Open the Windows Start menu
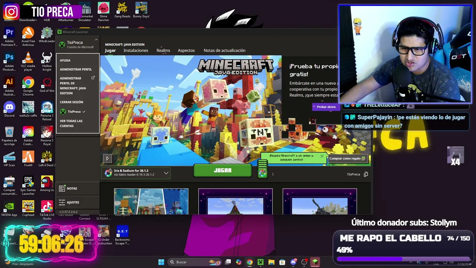The width and height of the screenshot is (476, 268). [161, 262]
